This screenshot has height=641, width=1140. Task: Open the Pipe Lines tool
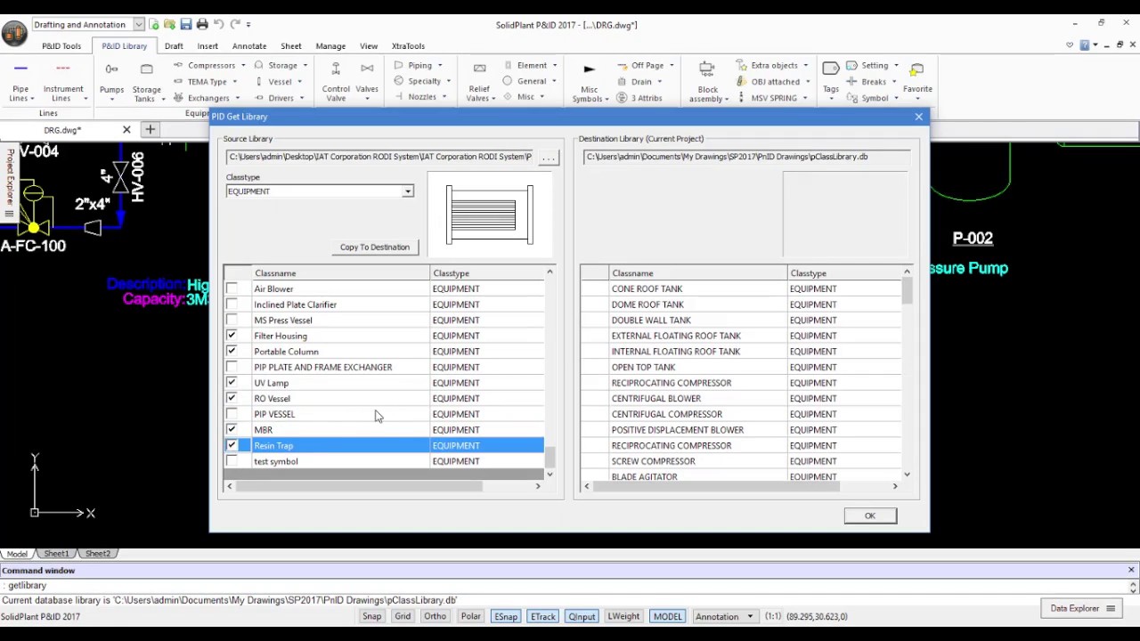click(x=20, y=82)
